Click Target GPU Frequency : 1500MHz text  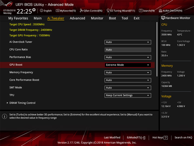(30, 35)
